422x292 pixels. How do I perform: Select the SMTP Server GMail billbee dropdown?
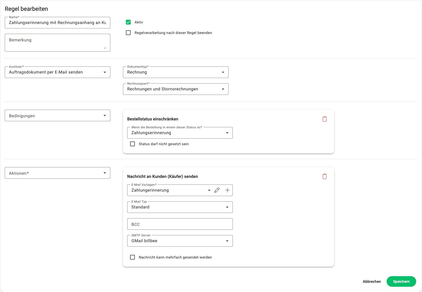click(x=180, y=241)
